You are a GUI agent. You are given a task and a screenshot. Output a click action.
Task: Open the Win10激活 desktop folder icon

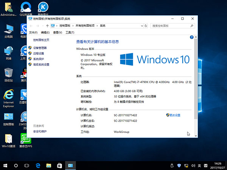tap(8, 139)
